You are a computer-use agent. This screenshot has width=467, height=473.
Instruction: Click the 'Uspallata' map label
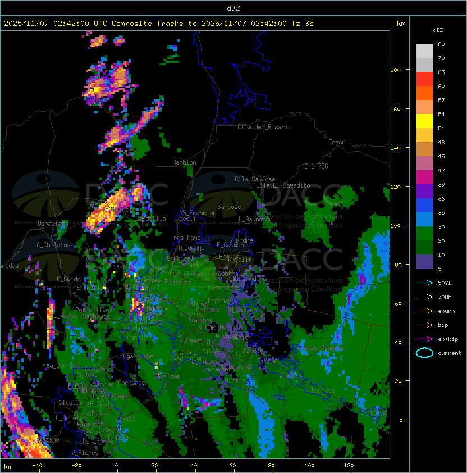tap(53, 224)
